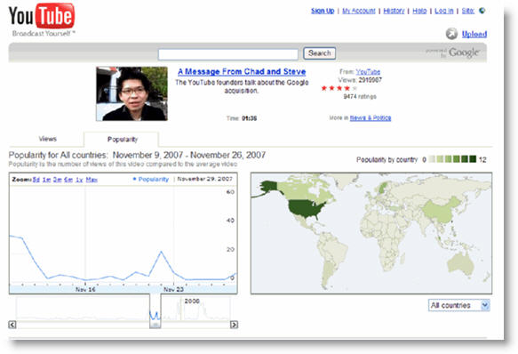The height and width of the screenshot is (354, 518).
Task: Set chart zoom to 1y
Action: tap(79, 180)
